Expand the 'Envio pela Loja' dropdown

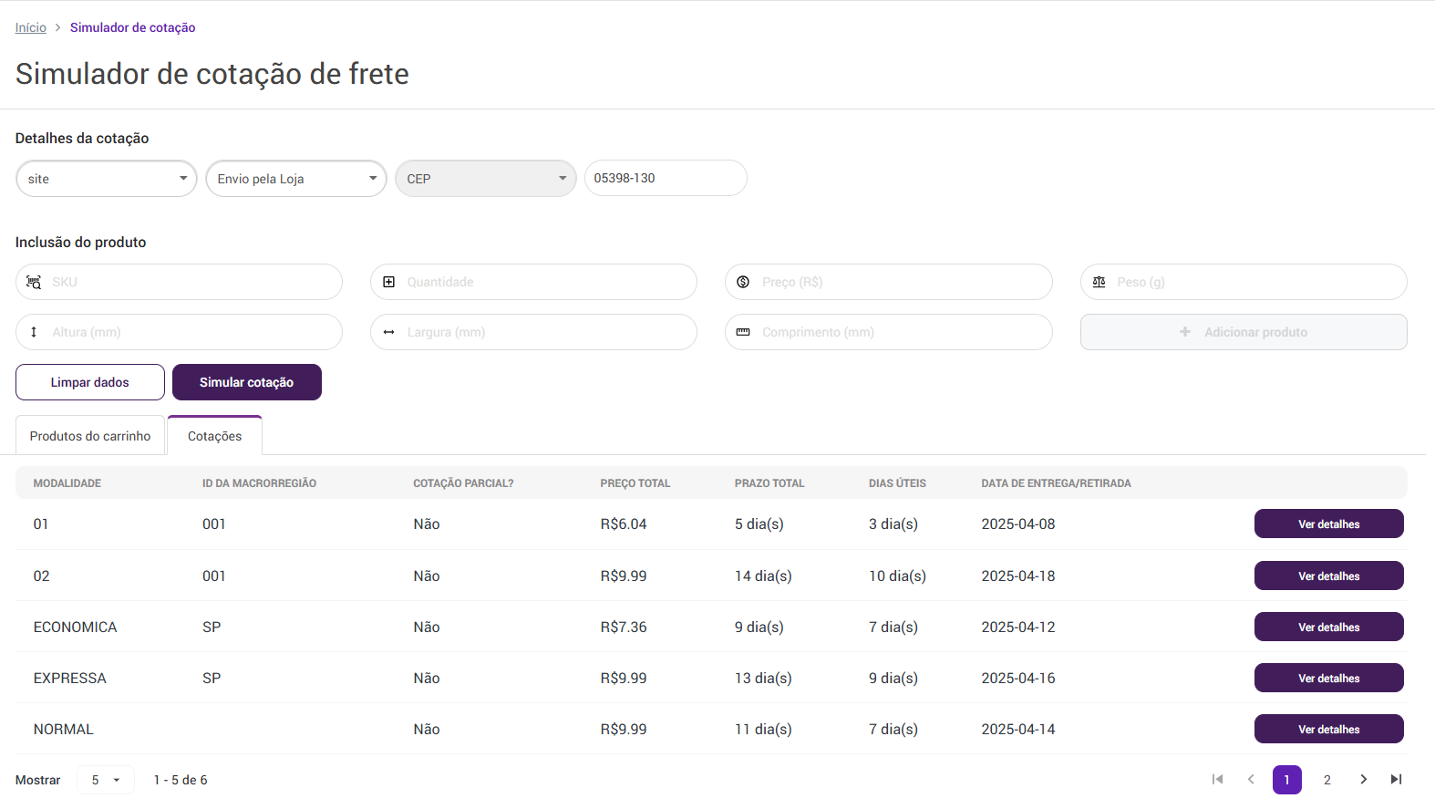(x=296, y=179)
